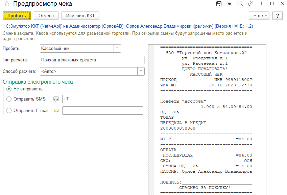Open print preview magnifier icon
This screenshot has height=195, width=287.
coord(240,4)
